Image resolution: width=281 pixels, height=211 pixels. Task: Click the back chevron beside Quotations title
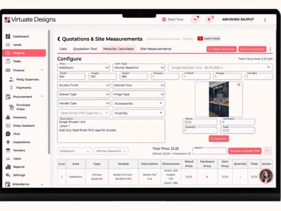click(58, 39)
